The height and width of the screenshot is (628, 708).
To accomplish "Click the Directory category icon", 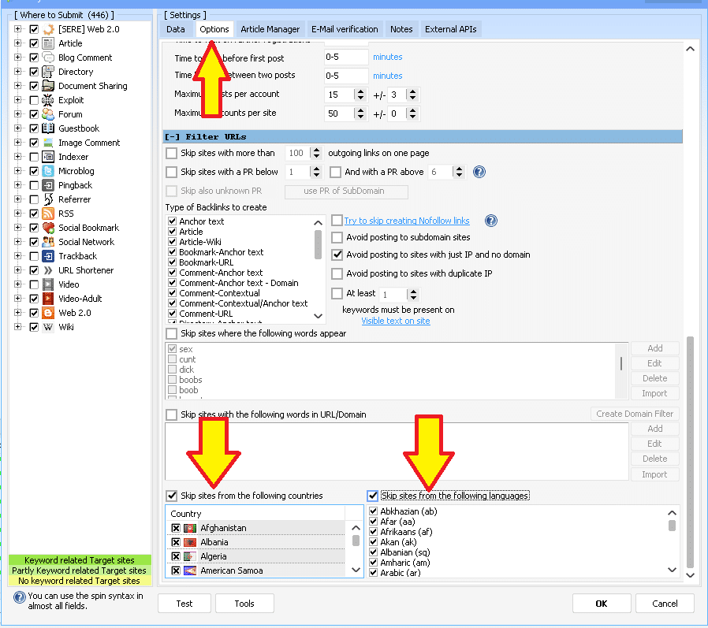I will click(x=48, y=72).
